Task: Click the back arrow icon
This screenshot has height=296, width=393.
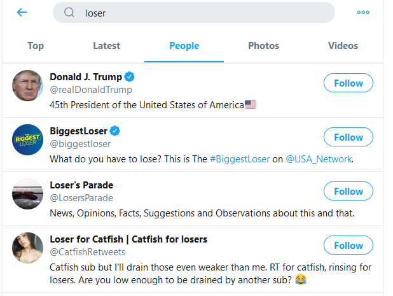Action: tap(22, 13)
